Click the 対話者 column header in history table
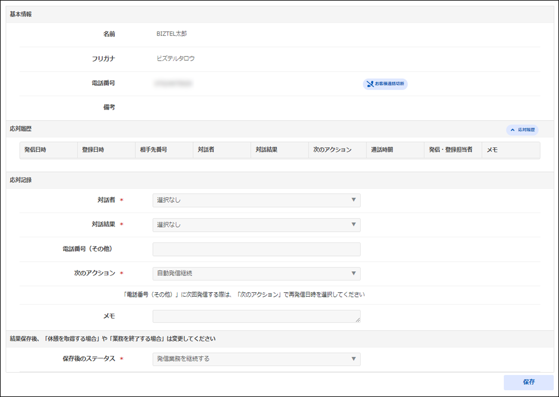The width and height of the screenshot is (559, 397). [x=206, y=150]
